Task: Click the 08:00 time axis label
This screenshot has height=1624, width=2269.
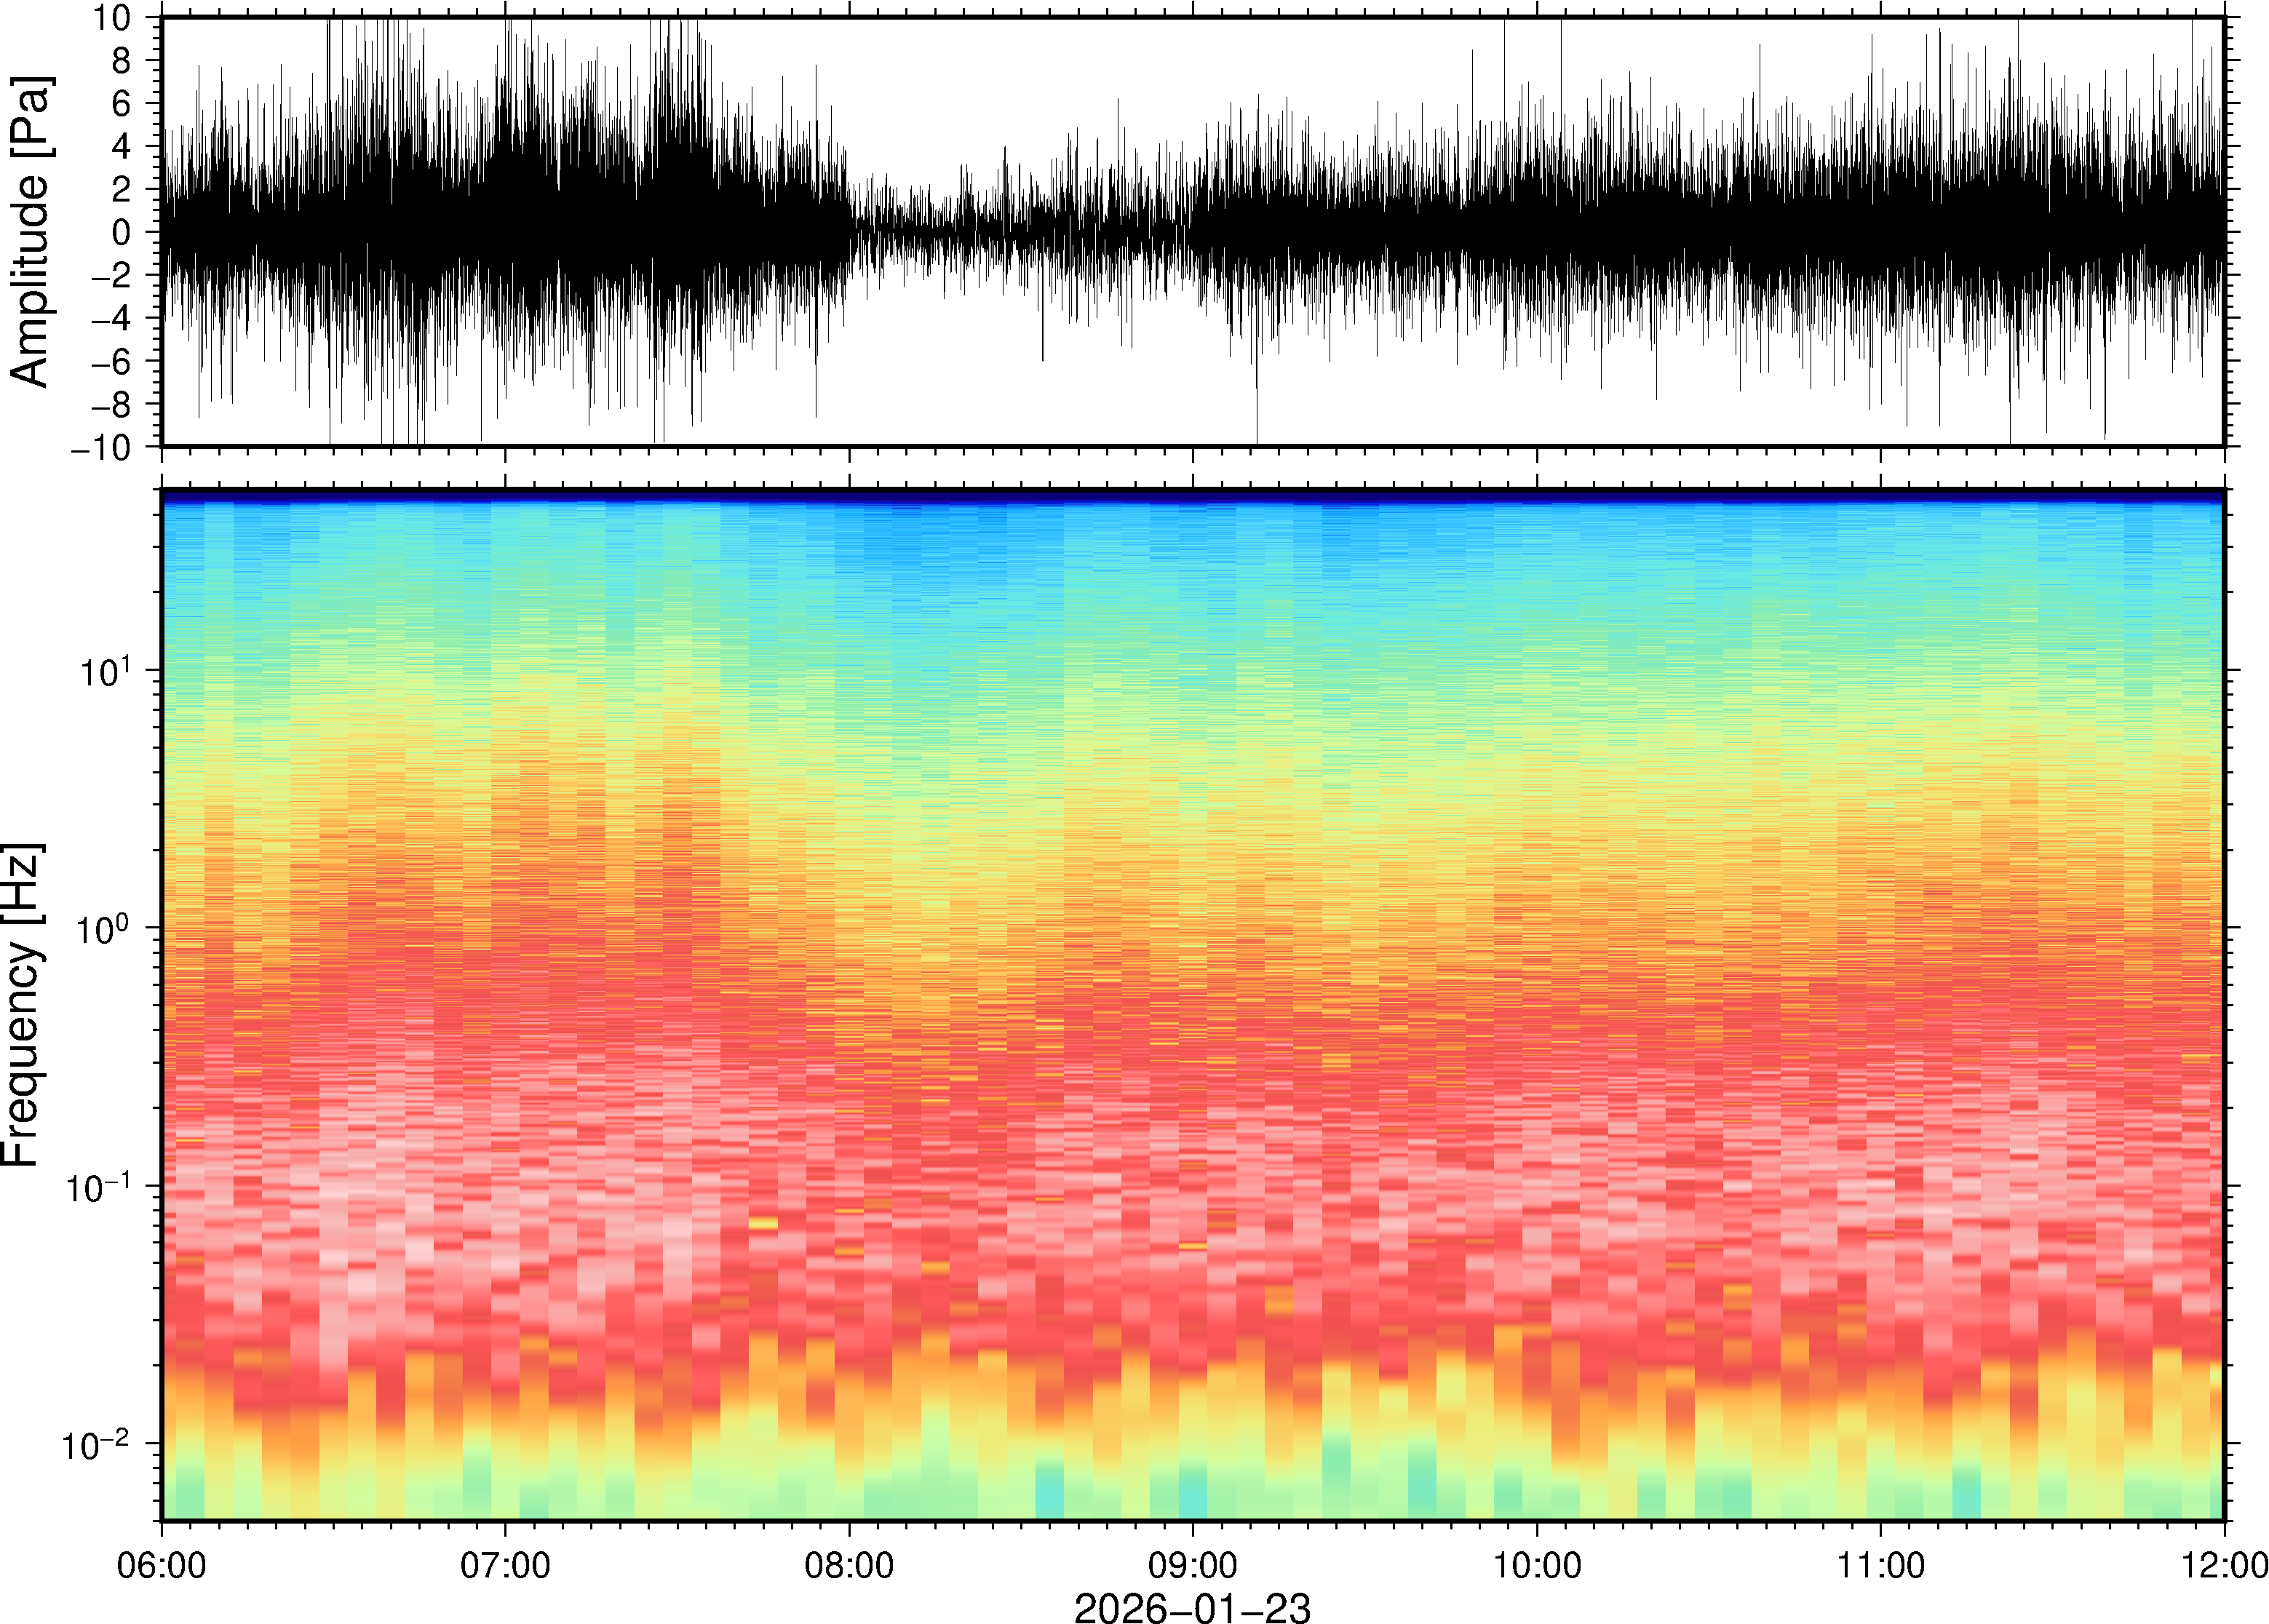Action: point(849,1564)
